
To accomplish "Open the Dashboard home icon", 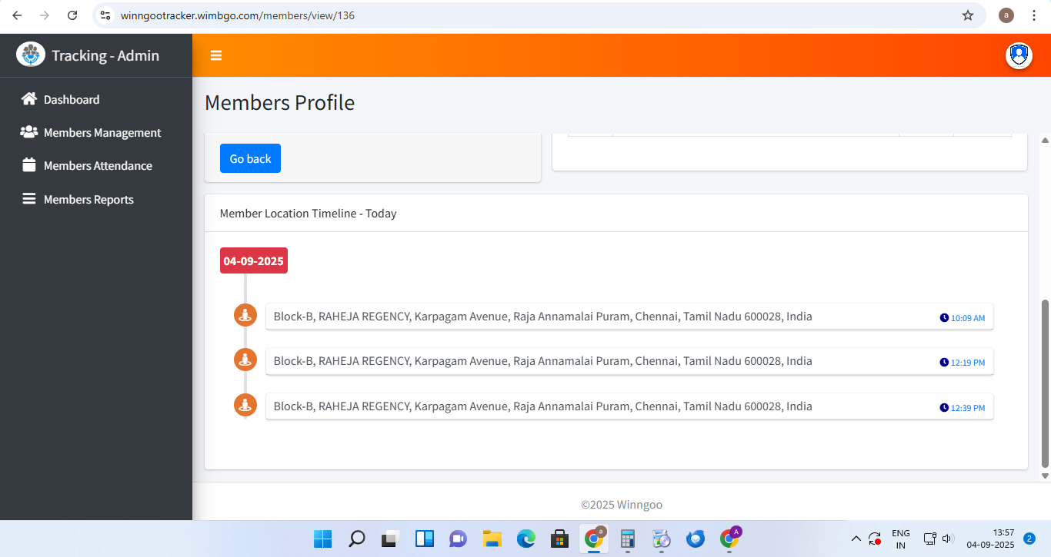I will (x=29, y=99).
